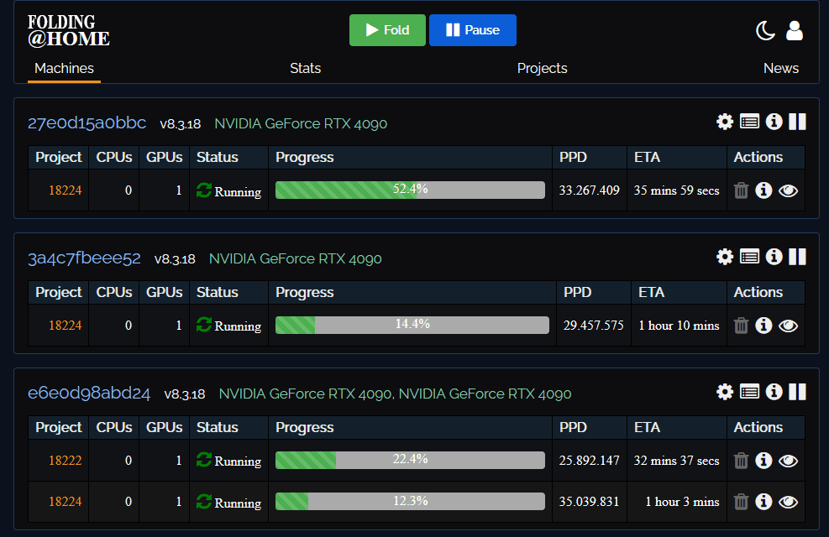This screenshot has width=829, height=537.
Task: Open project 18224 link on machine 27e0d15a0bbc
Action: (x=65, y=190)
